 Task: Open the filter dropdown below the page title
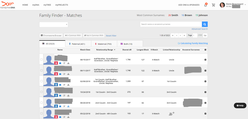(54, 25)
